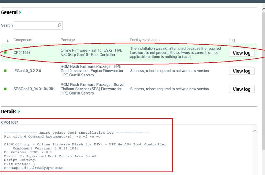
Task: View log for CP041687
Action: pyautogui.click(x=242, y=53)
